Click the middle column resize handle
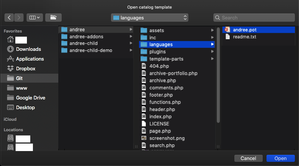The image size is (299, 166). coord(218,147)
